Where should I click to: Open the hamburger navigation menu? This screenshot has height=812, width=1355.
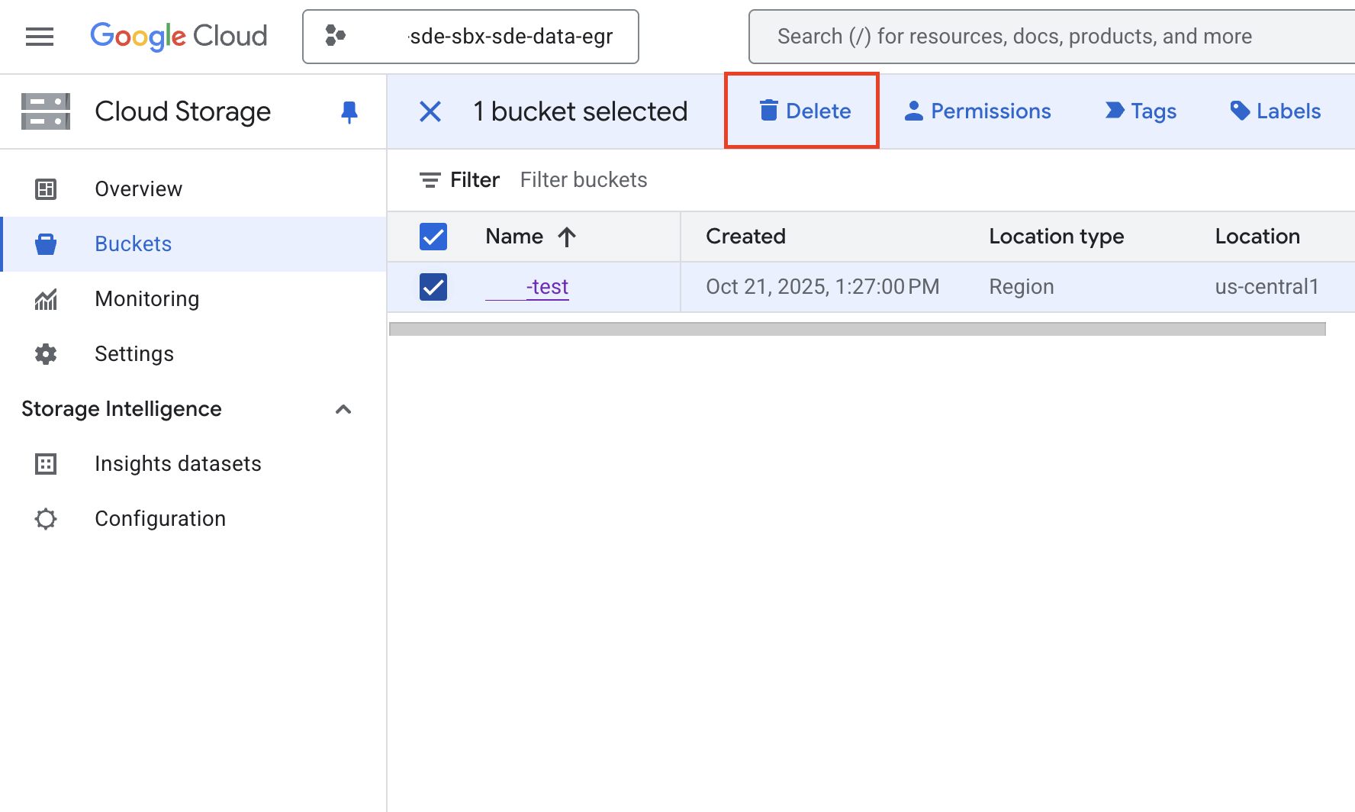40,37
